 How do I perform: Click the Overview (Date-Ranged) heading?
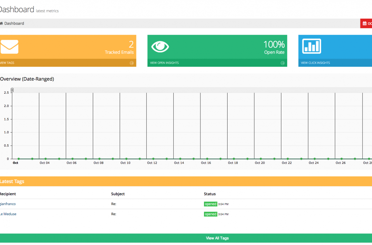click(27, 79)
